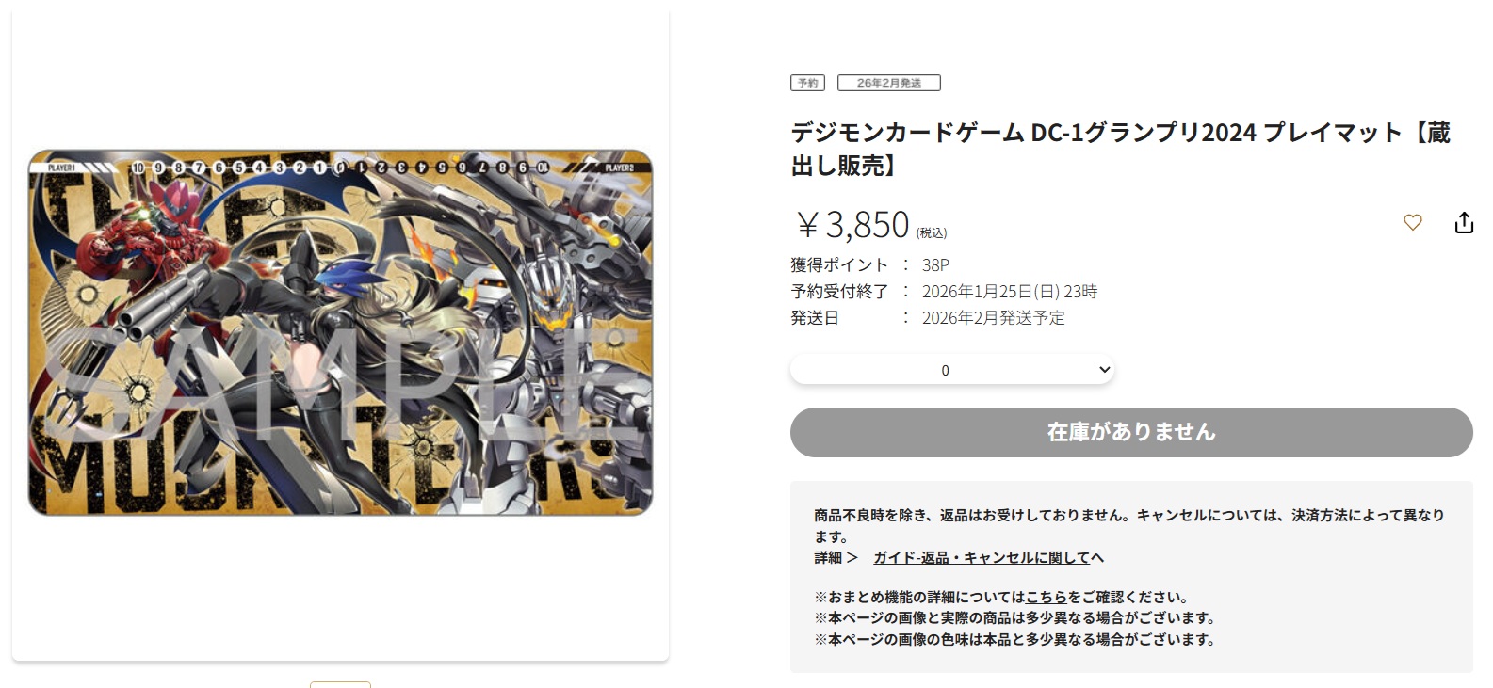The width and height of the screenshot is (1493, 688).
Task: Click the ¥3,850 price
Action: [x=852, y=225]
